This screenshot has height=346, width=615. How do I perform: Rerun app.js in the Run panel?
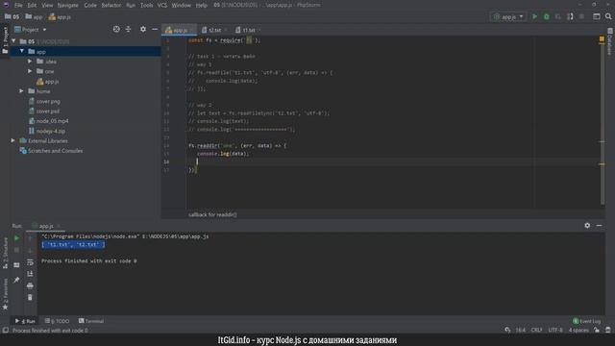click(x=16, y=238)
